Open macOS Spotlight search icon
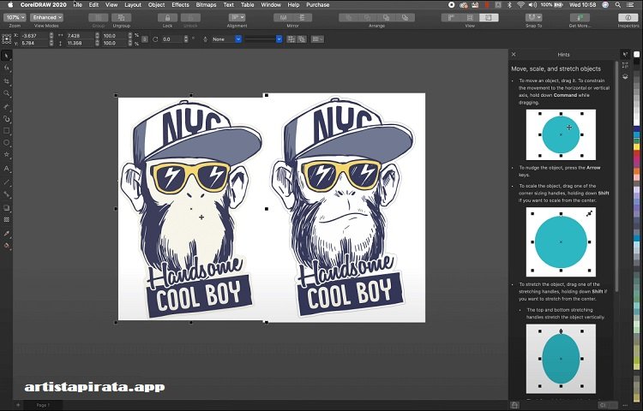The width and height of the screenshot is (643, 411). pos(617,5)
